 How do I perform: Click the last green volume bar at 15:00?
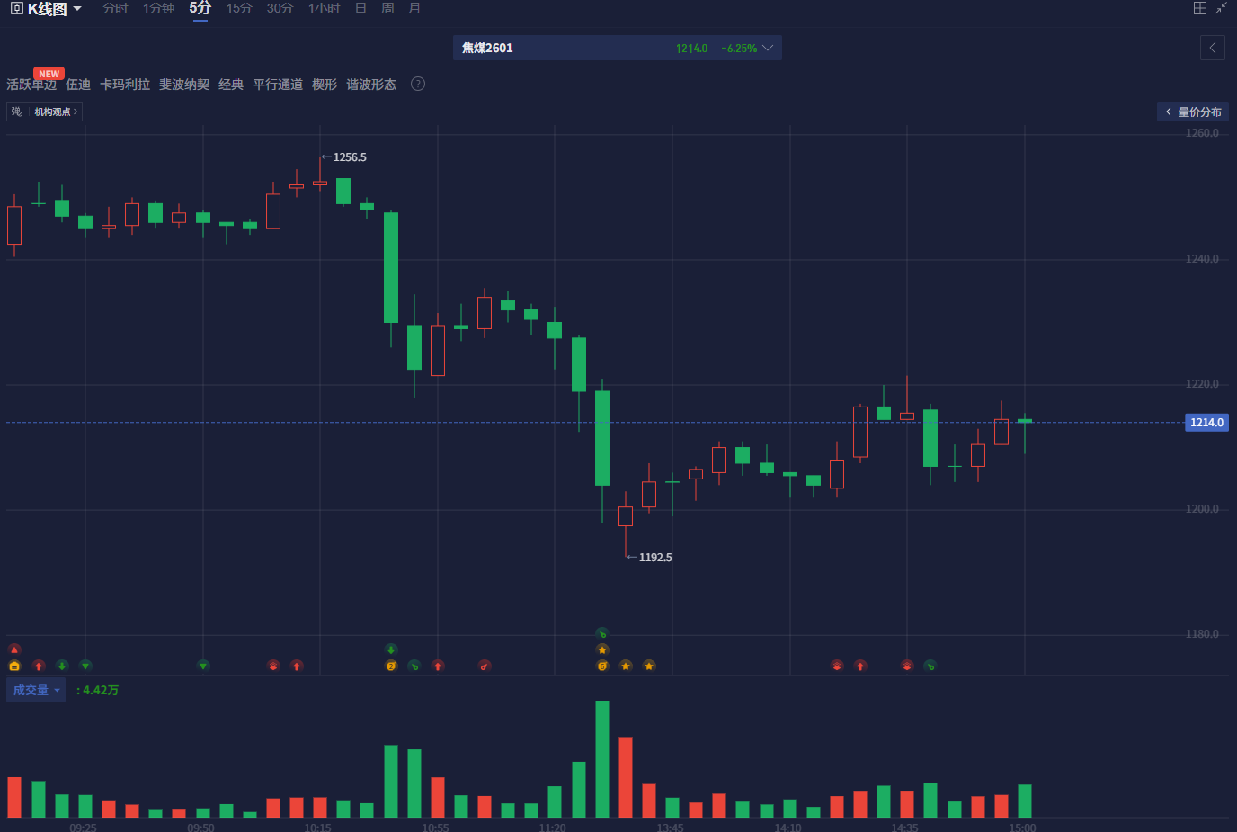coord(1025,801)
